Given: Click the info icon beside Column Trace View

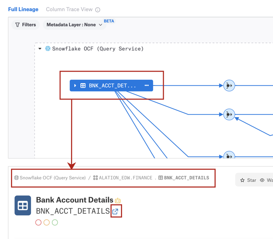Looking at the screenshot, I should click(97, 10).
